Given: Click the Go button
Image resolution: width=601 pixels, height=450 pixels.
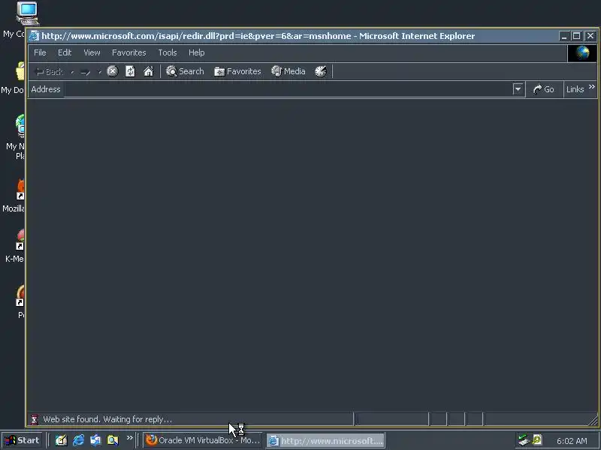Looking at the screenshot, I should [543, 89].
